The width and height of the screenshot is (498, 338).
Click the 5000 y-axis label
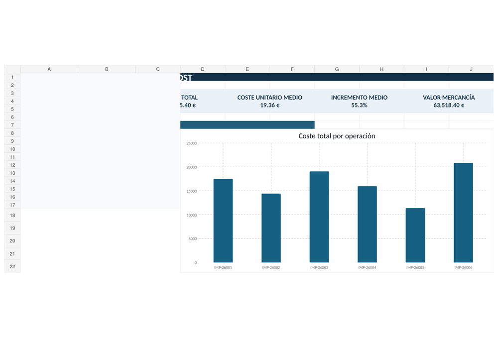[x=192, y=238]
